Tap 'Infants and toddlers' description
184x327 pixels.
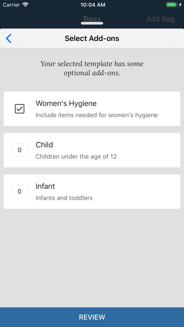point(64,198)
